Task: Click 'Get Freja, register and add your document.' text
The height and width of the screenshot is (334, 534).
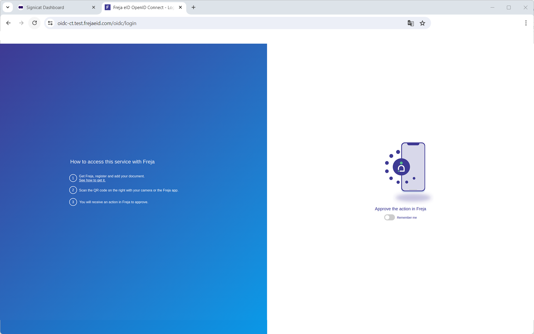Action: (x=112, y=176)
